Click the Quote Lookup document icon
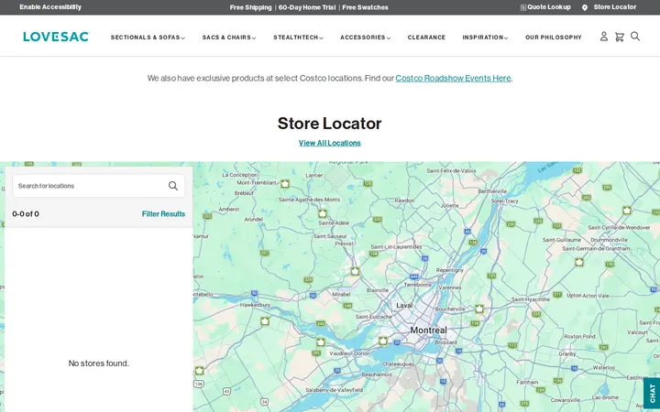This screenshot has width=660, height=412. [523, 7]
